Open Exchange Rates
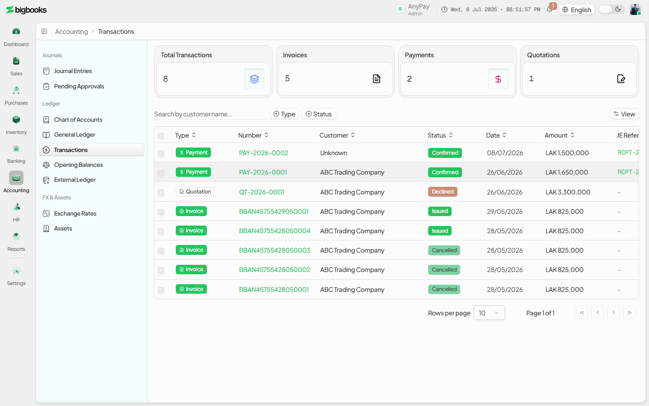Image resolution: width=649 pixels, height=406 pixels. click(x=91, y=213)
